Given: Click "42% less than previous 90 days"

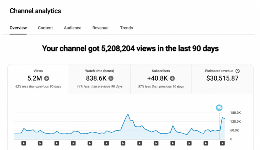Looking at the screenshot, I should point(38,86).
